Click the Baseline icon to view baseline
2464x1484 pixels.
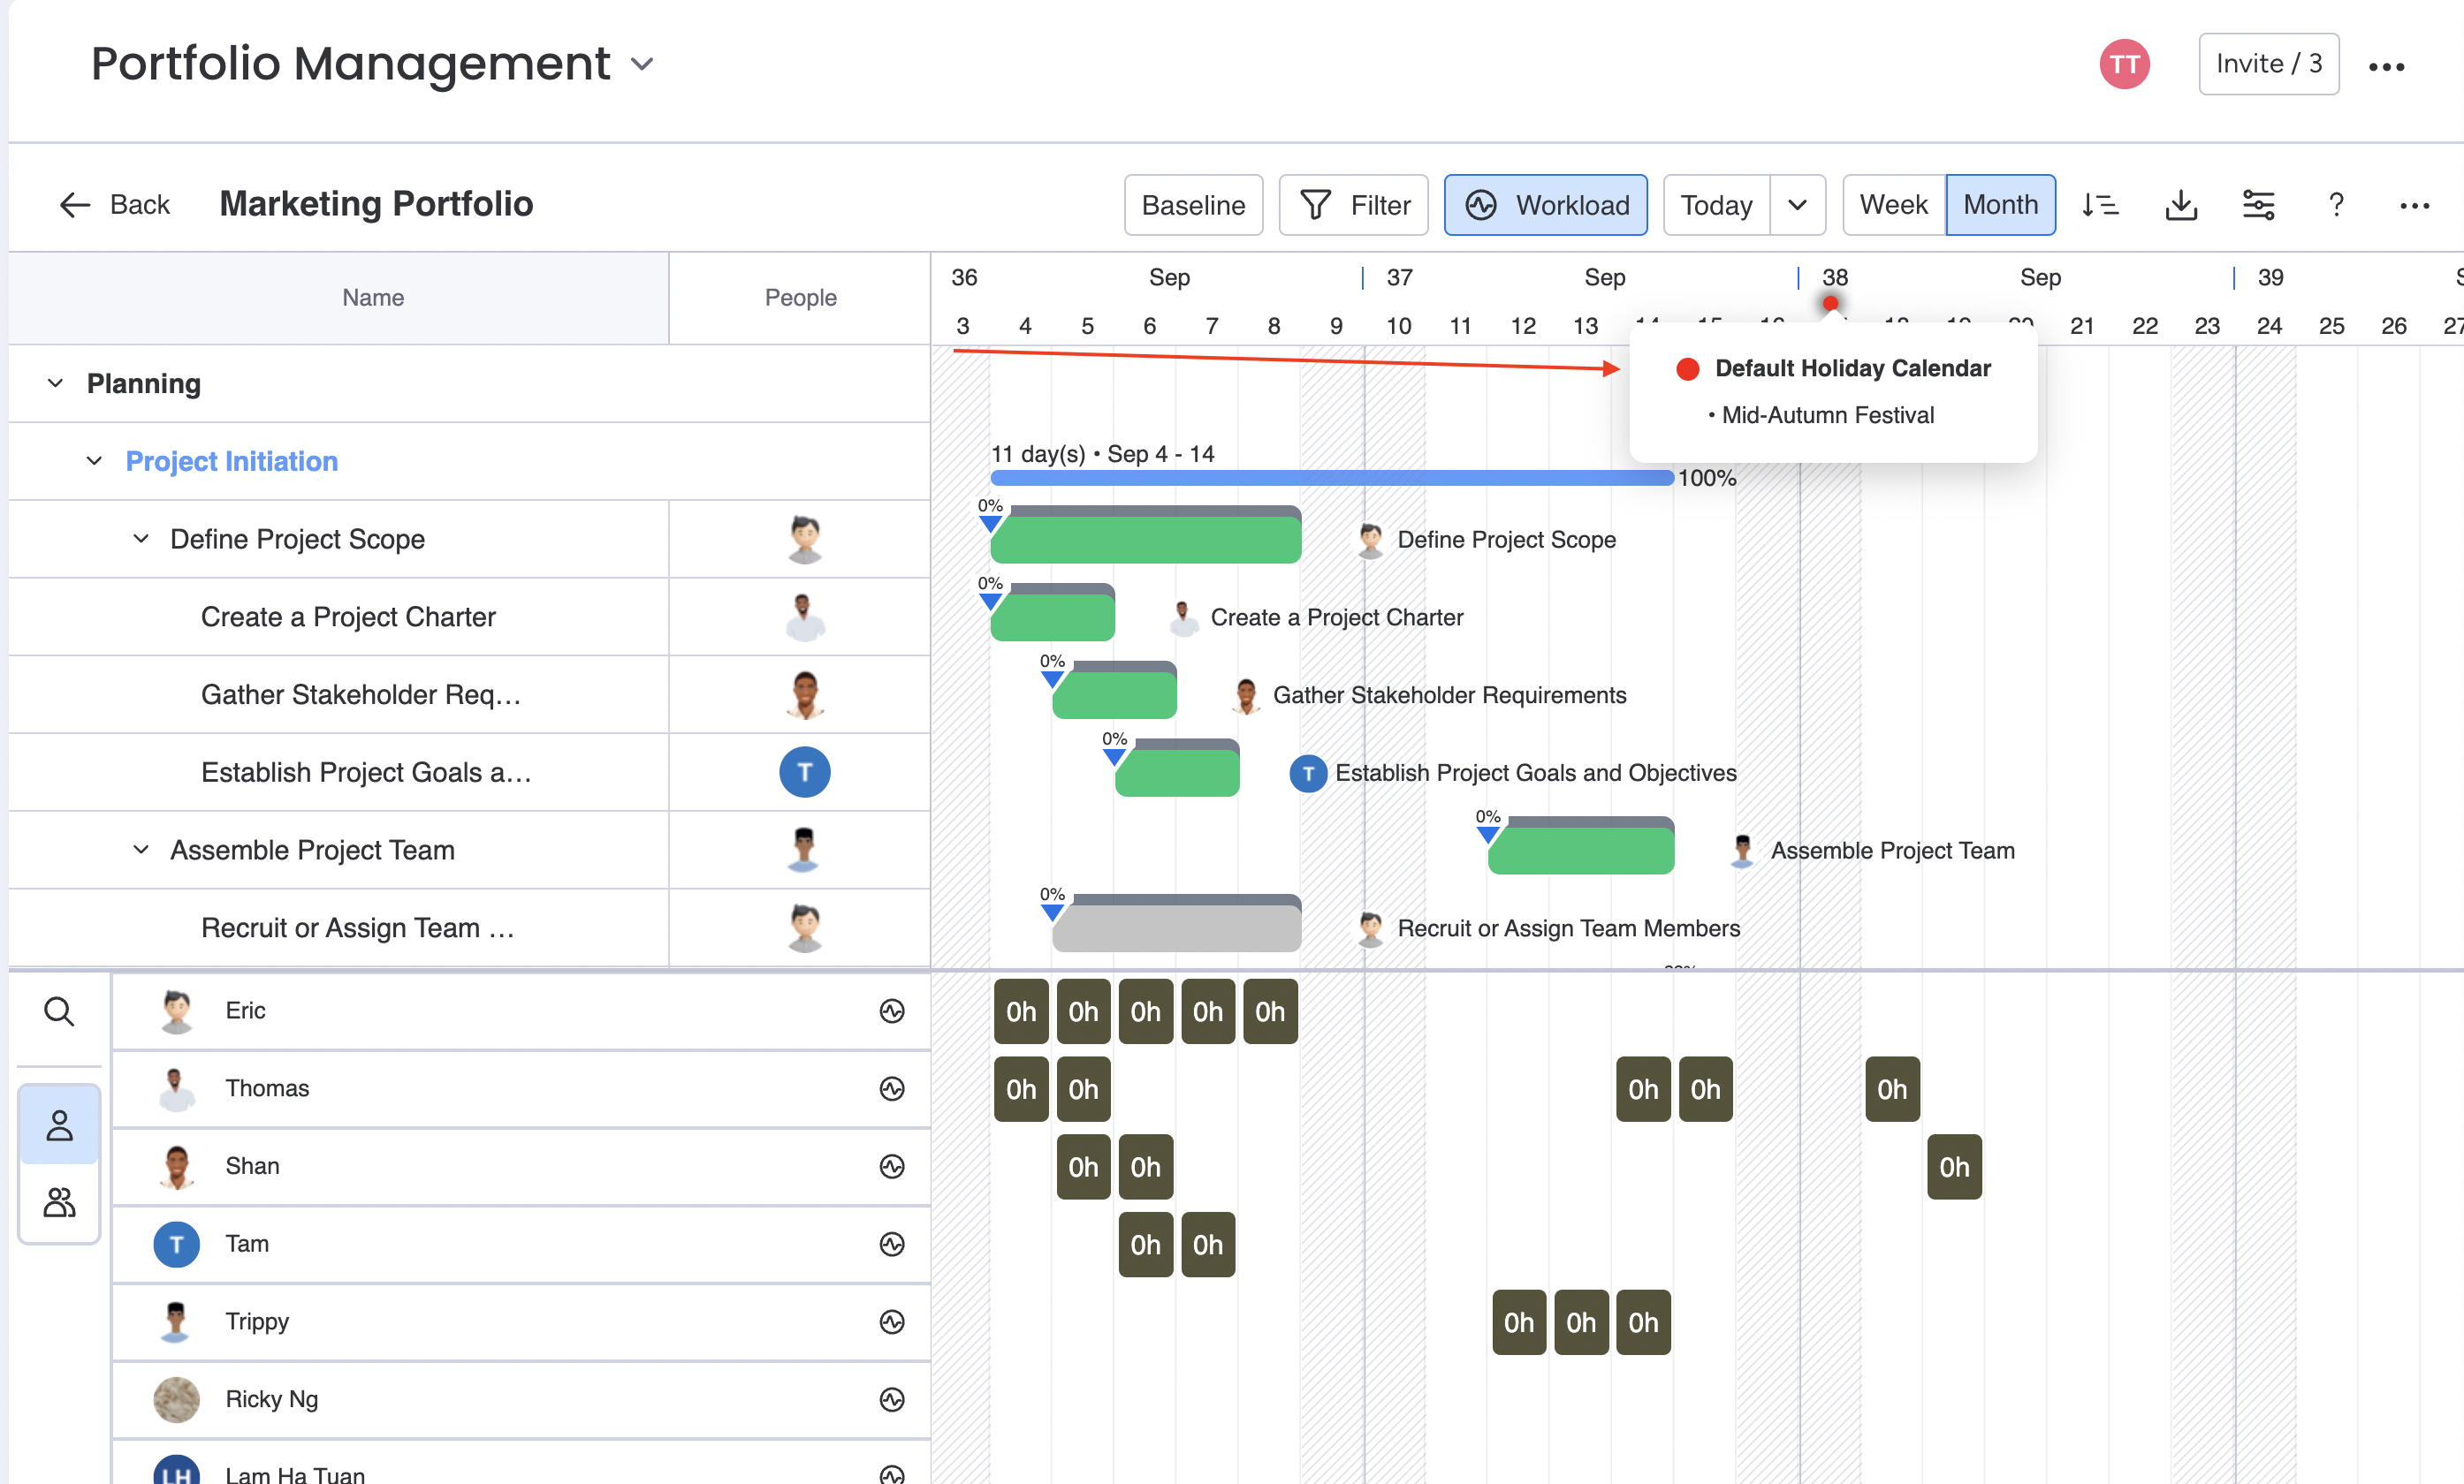pyautogui.click(x=1193, y=202)
